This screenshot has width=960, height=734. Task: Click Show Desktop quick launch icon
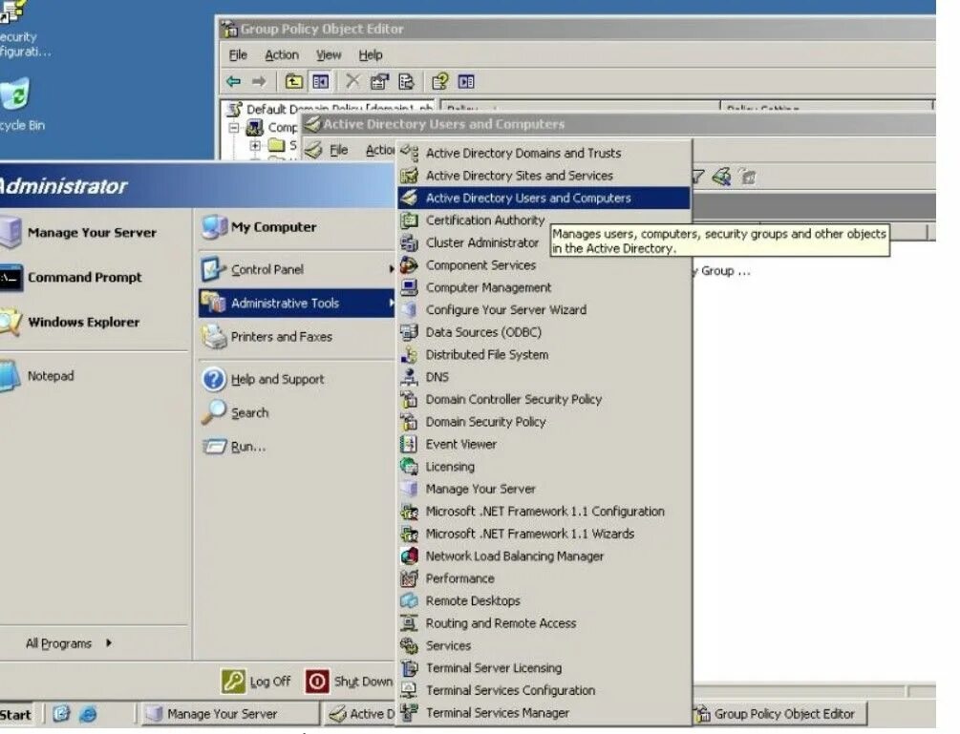tap(61, 714)
